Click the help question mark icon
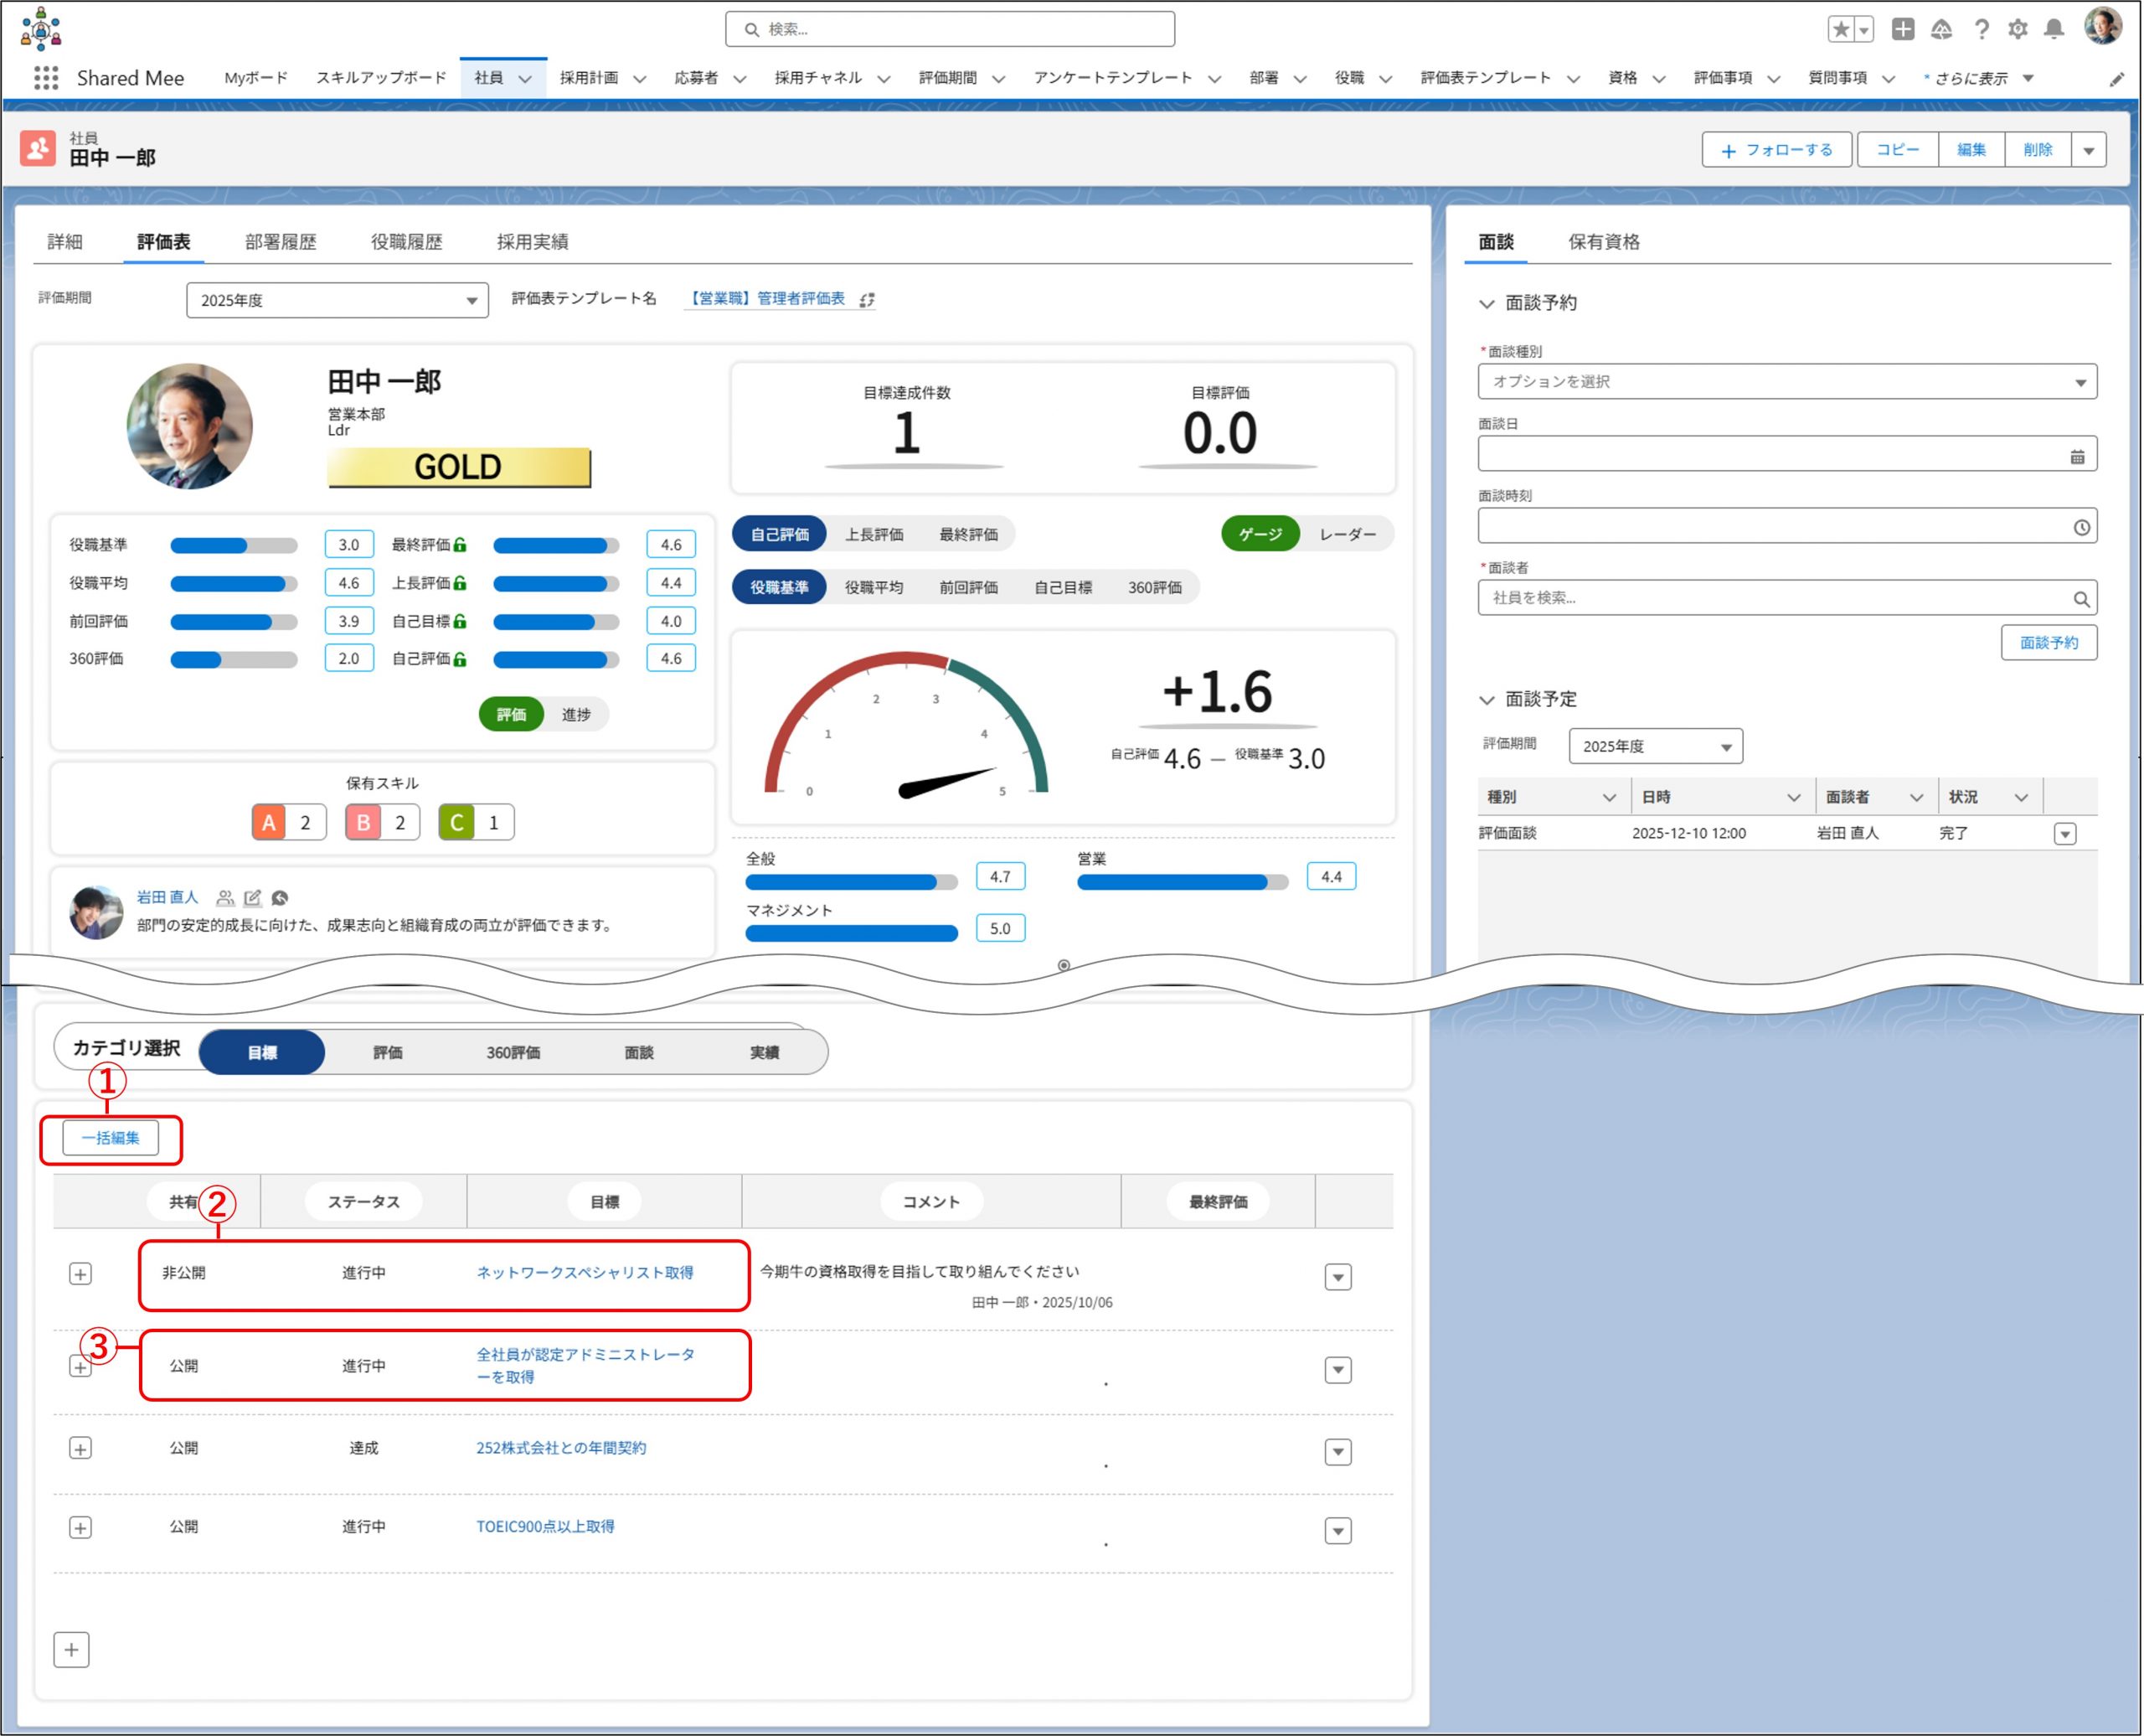 pyautogui.click(x=1981, y=29)
